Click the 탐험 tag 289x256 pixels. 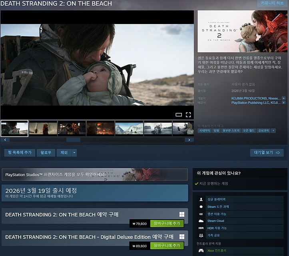[x=216, y=130]
